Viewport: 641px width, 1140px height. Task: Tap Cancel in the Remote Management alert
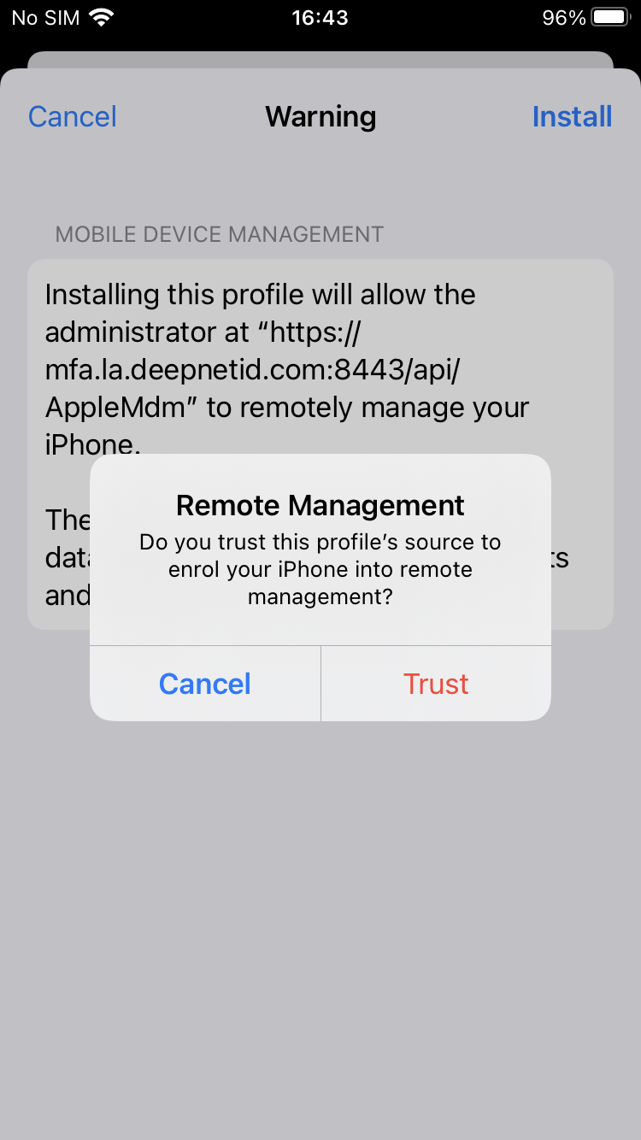coord(205,684)
